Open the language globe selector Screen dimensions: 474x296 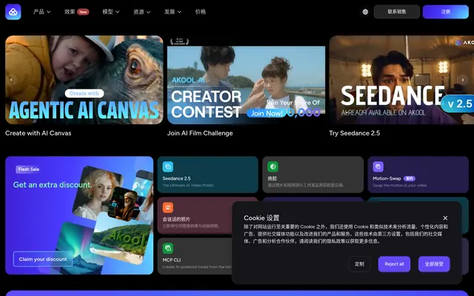365,12
